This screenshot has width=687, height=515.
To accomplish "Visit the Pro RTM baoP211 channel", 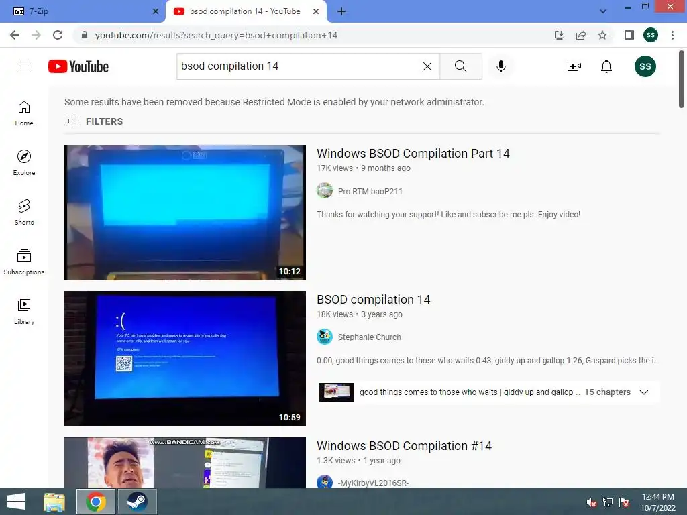I will (370, 191).
